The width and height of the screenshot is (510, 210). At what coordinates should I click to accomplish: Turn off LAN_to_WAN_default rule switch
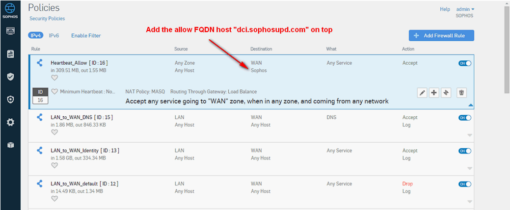point(465,184)
